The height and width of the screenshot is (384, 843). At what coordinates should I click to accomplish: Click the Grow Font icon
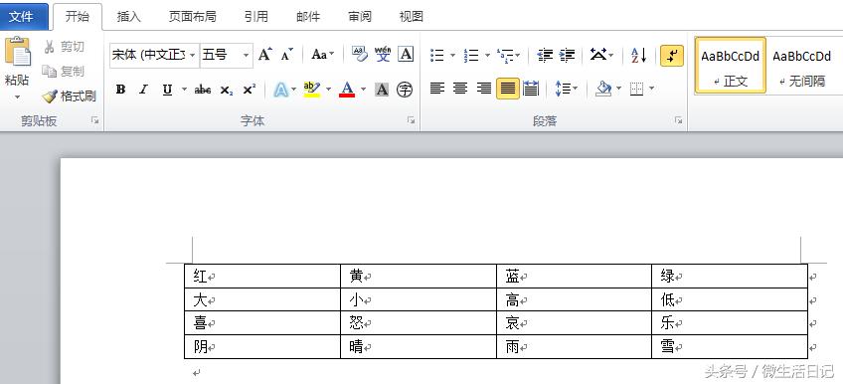coord(264,55)
